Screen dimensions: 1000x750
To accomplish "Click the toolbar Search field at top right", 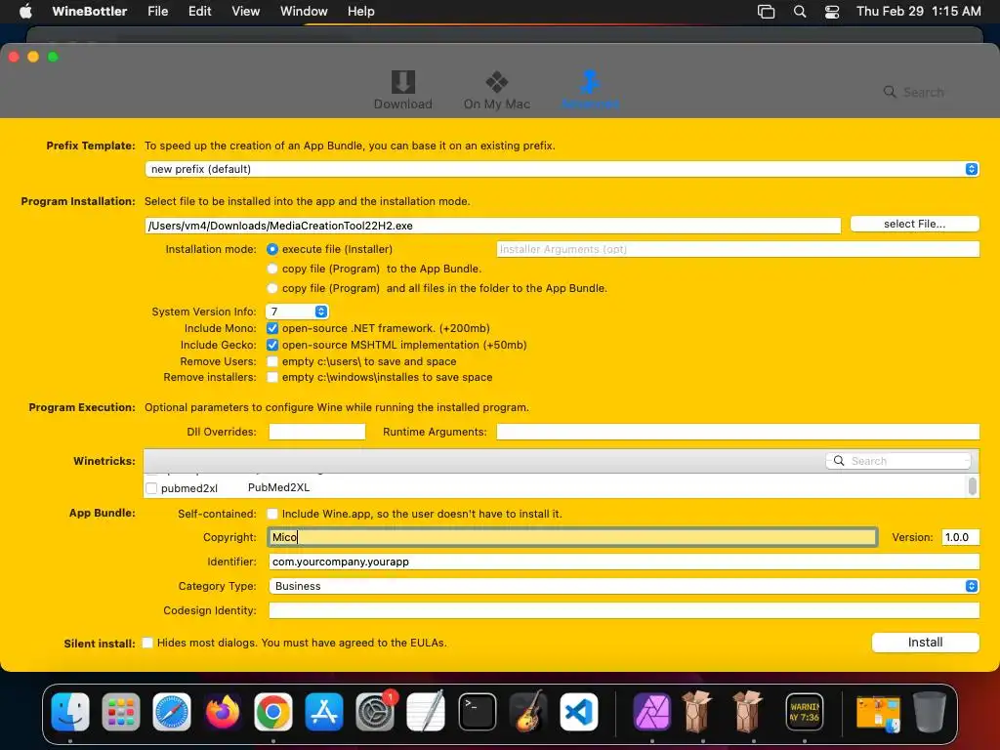I will 922,92.
